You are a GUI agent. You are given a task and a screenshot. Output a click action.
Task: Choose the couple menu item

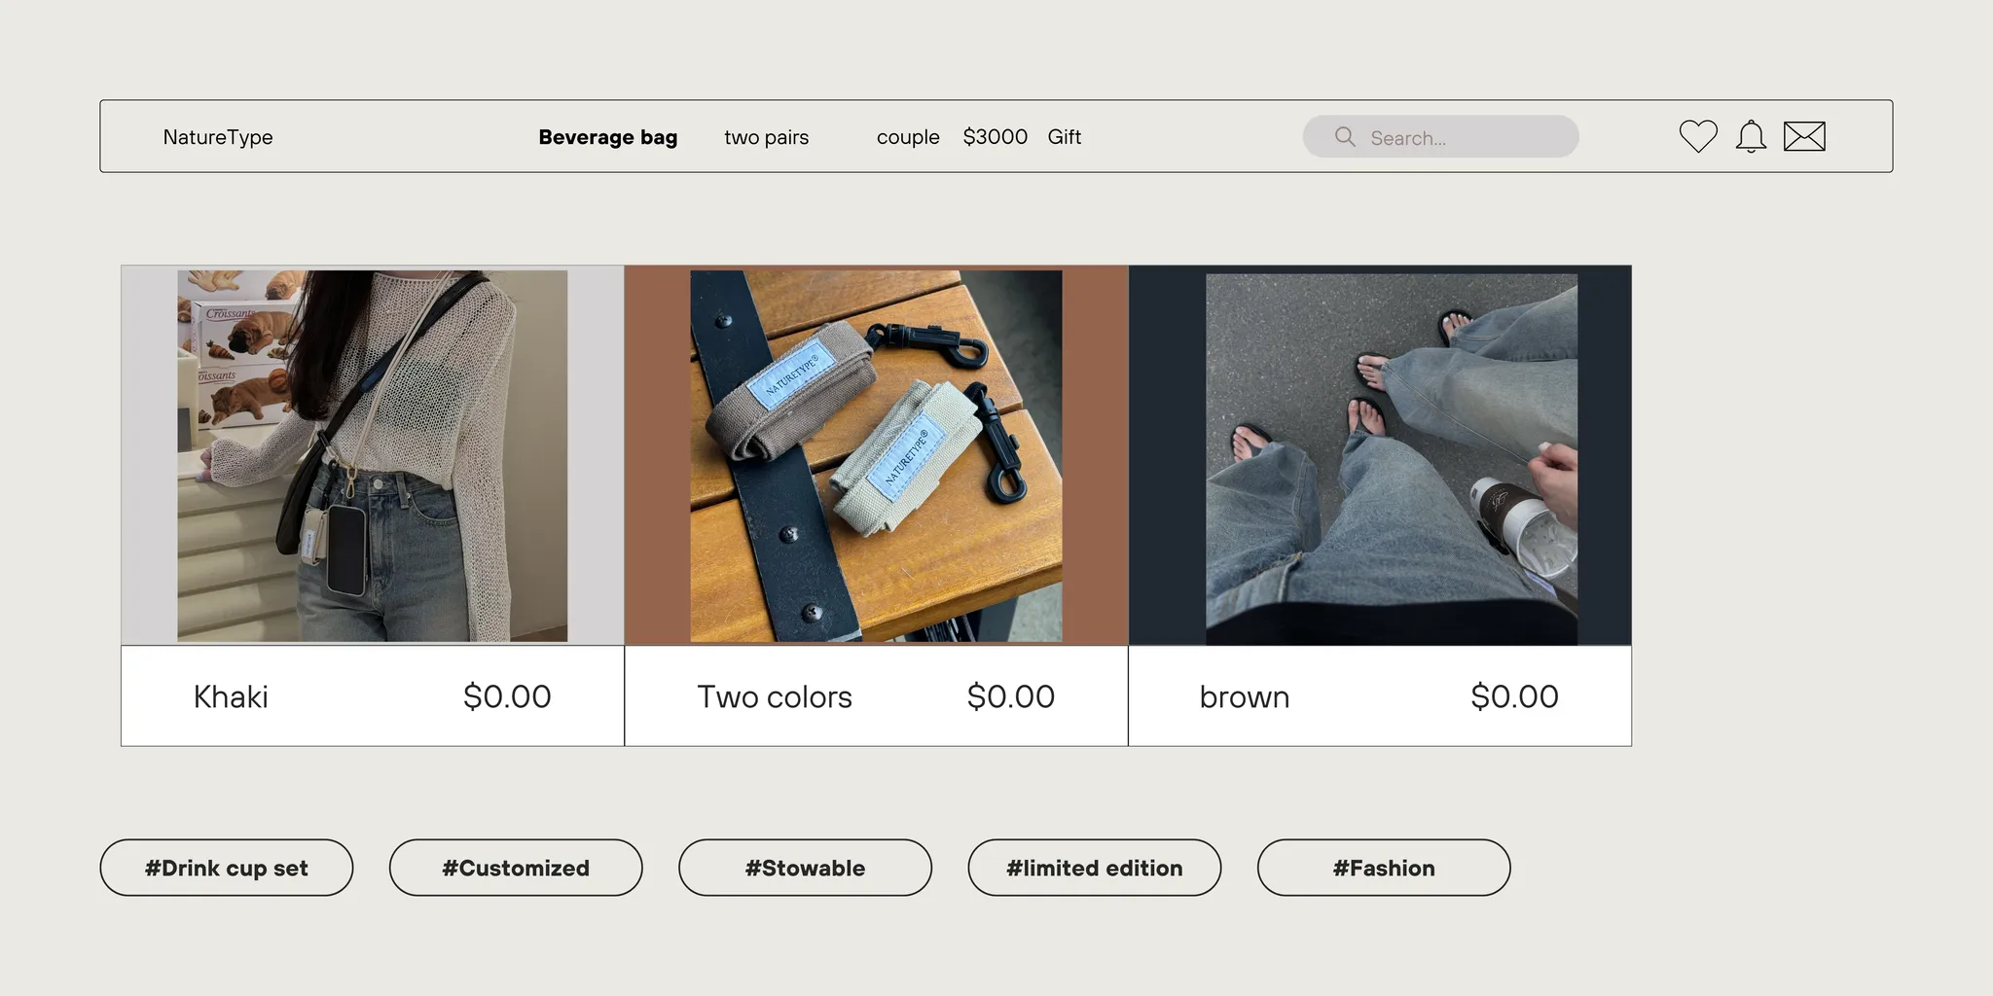[x=907, y=137]
